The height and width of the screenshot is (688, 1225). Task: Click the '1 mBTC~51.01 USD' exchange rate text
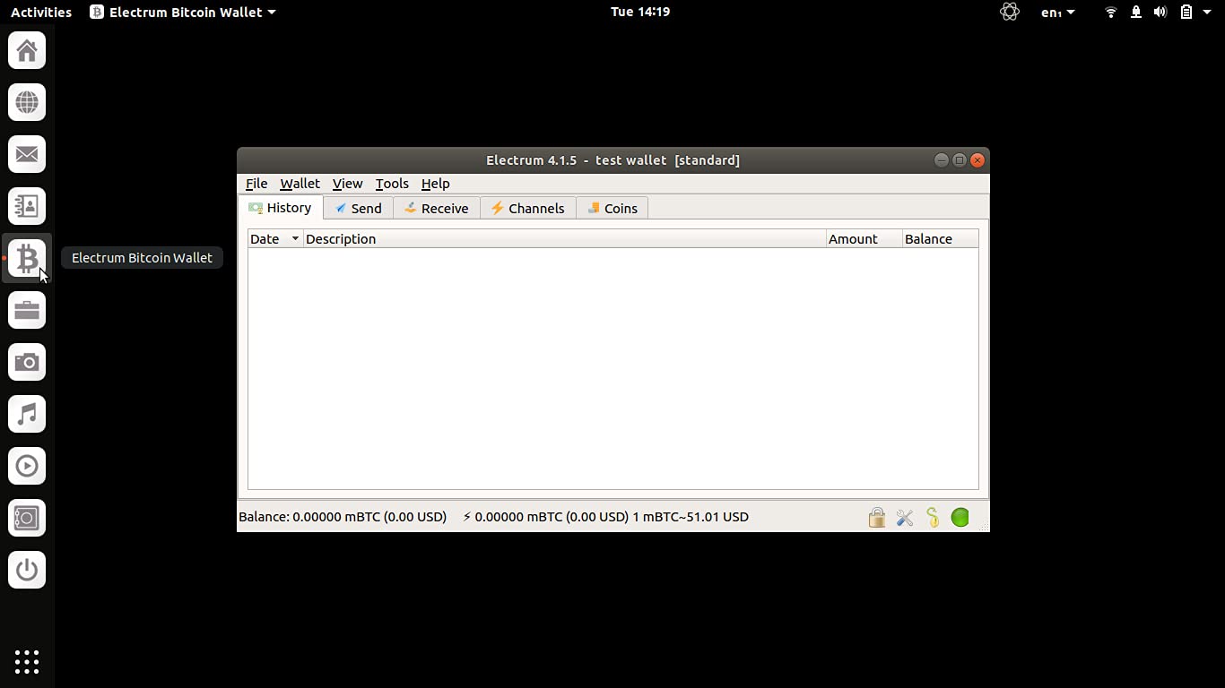(691, 517)
